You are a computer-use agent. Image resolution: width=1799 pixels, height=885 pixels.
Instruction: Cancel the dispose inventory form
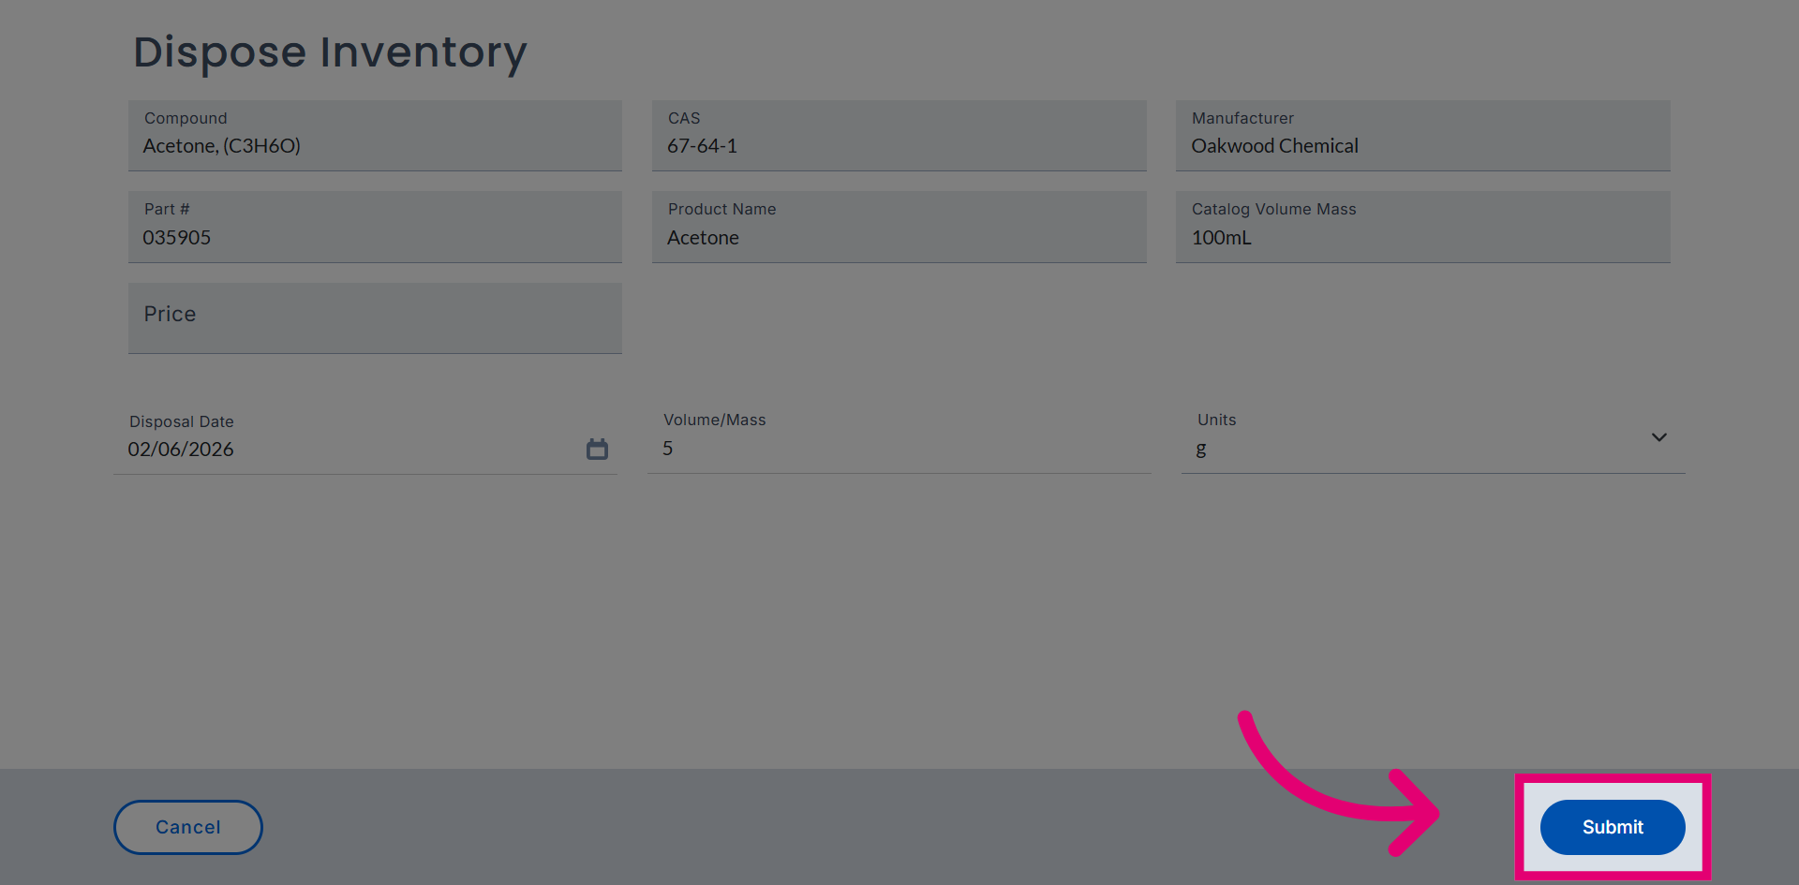pyautogui.click(x=188, y=827)
